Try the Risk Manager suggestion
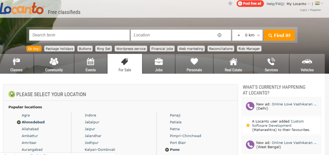Image resolution: width=329 pixels, height=155 pixels. tap(249, 49)
